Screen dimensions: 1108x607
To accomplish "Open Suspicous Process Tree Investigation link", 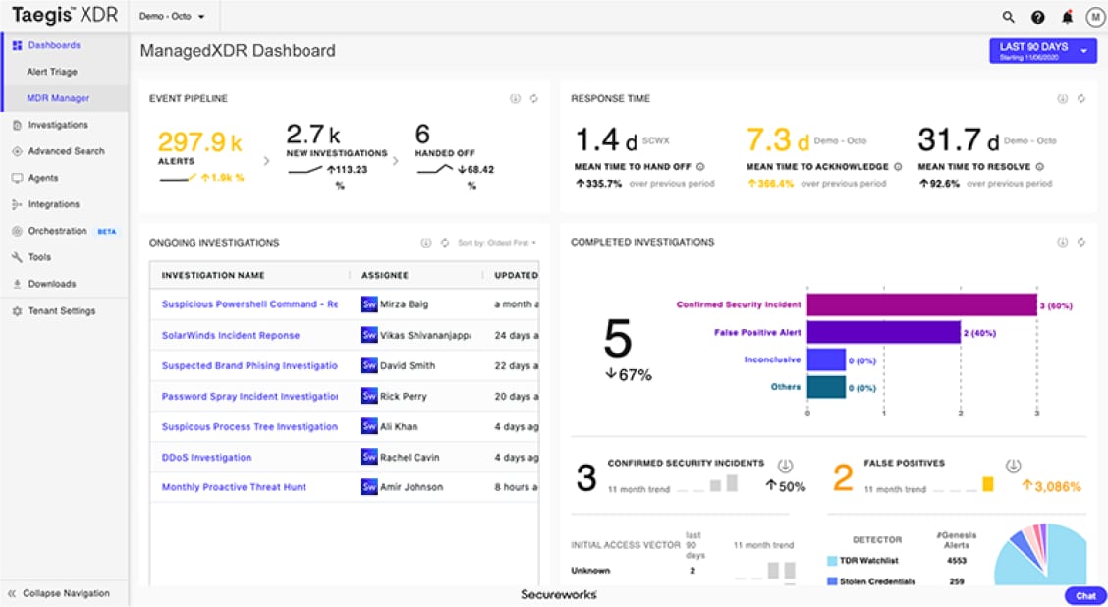I will tap(249, 427).
